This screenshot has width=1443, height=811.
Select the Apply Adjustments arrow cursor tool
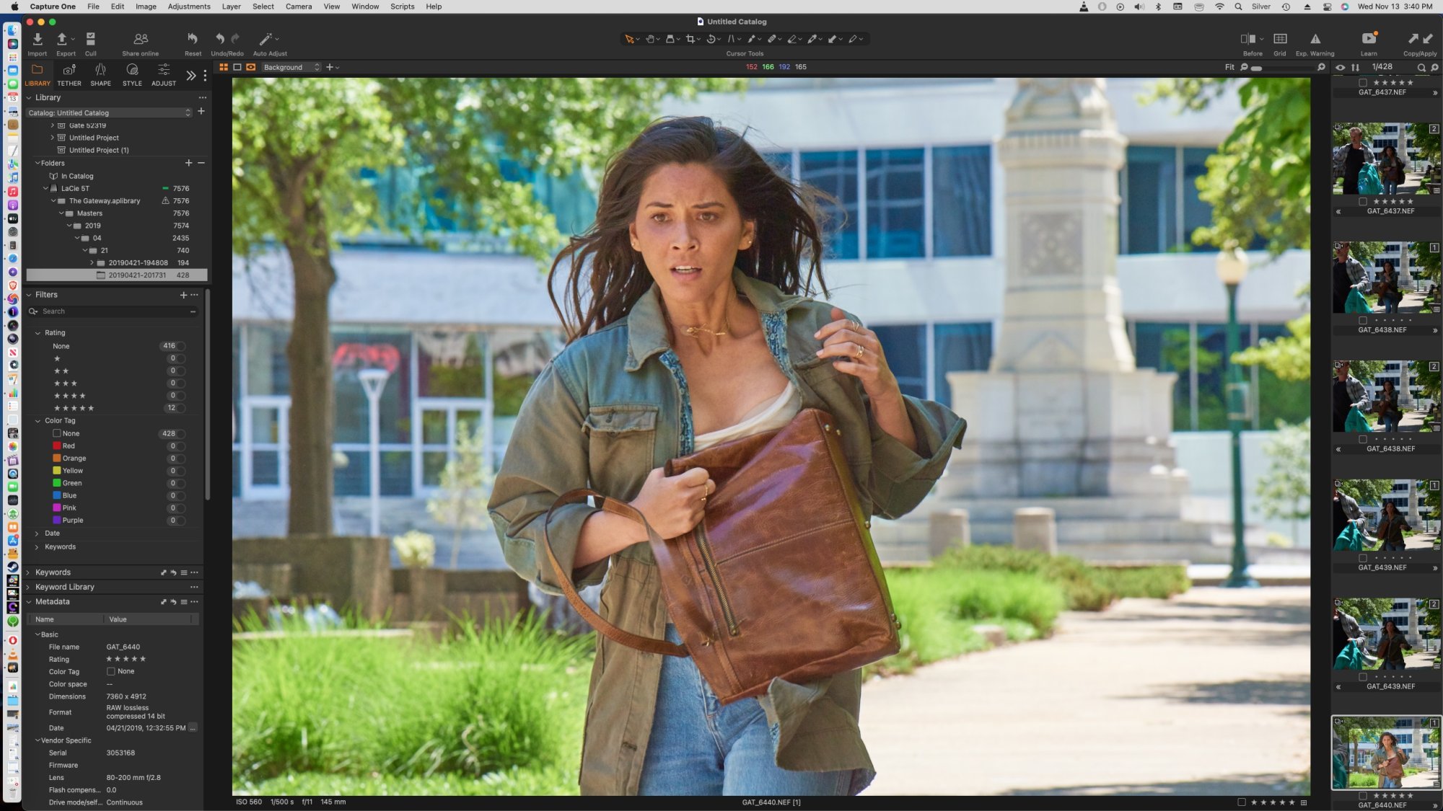[832, 39]
